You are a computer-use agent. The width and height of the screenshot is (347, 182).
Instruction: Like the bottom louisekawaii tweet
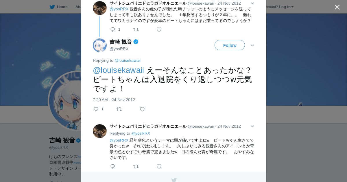tap(159, 166)
